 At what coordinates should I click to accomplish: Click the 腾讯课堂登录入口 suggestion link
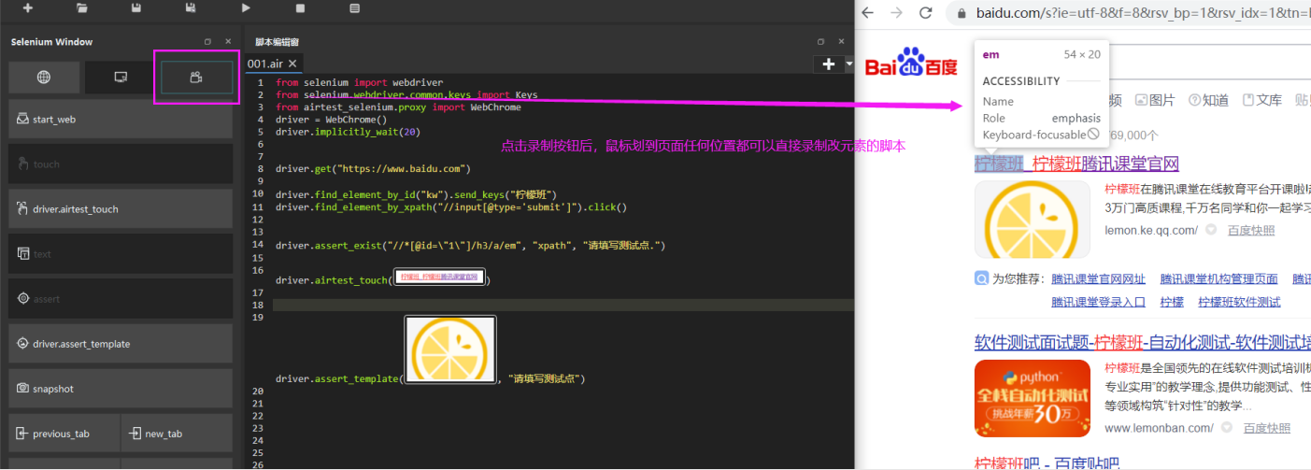(x=1098, y=302)
